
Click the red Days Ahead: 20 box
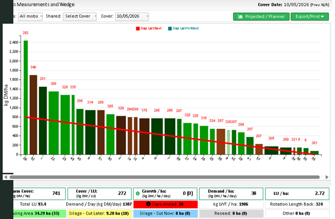click(166, 205)
